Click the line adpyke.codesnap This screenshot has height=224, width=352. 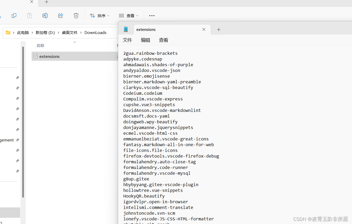click(x=143, y=59)
